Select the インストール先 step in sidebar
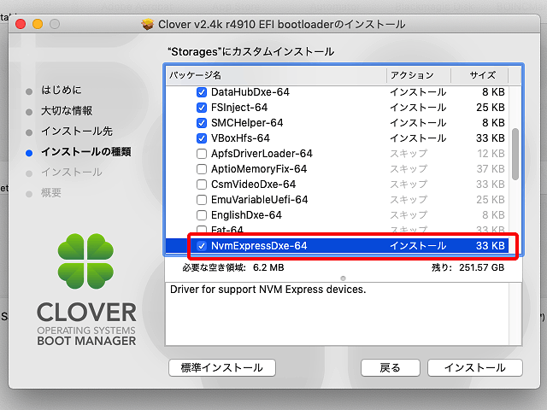Viewport: 547px width, 410px height. pyautogui.click(x=77, y=131)
